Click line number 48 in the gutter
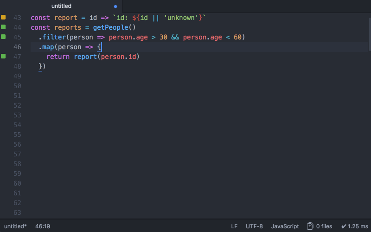 click(x=17, y=66)
